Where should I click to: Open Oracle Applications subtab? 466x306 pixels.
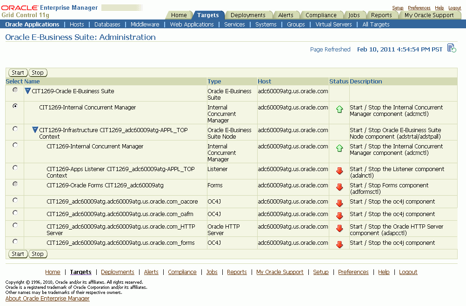pyautogui.click(x=32, y=24)
